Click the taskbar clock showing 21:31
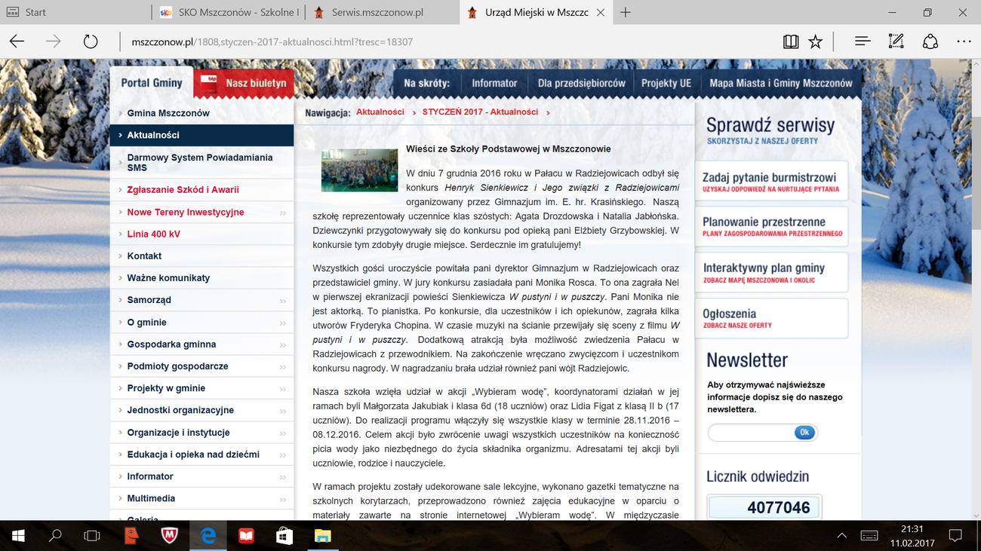Image resolution: width=981 pixels, height=551 pixels. (x=912, y=536)
